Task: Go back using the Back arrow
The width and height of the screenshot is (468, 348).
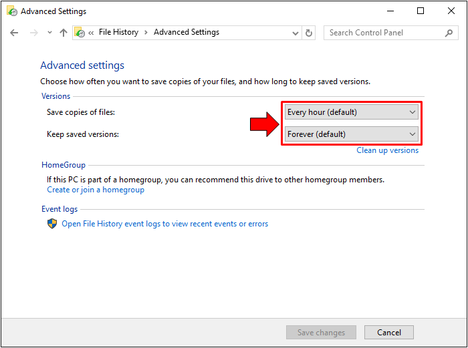Action: (x=15, y=33)
